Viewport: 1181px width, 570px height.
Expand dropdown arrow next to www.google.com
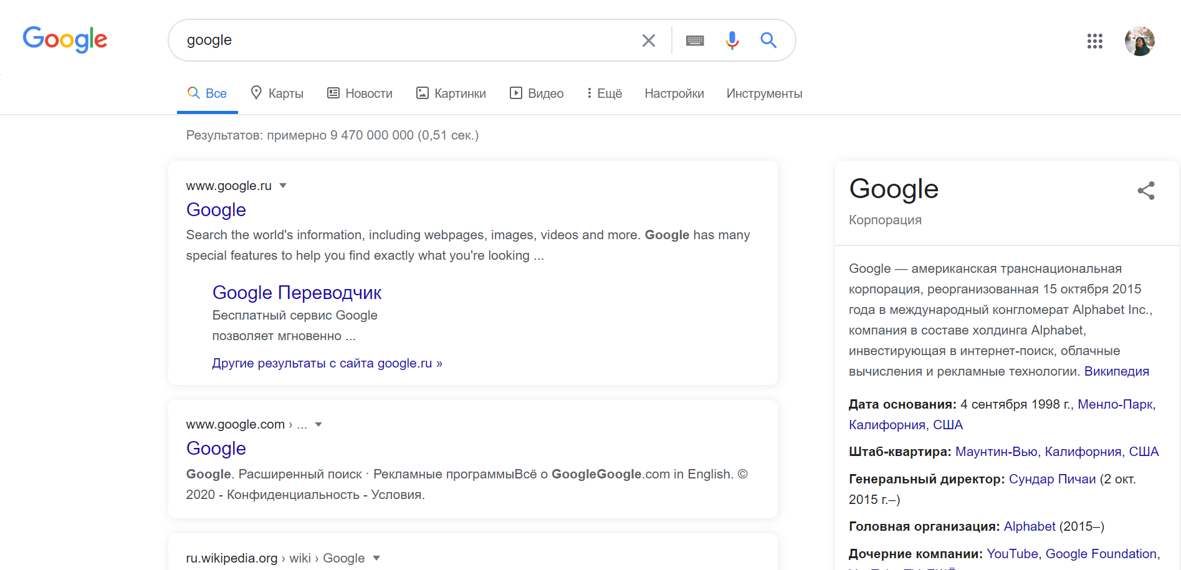coord(318,424)
